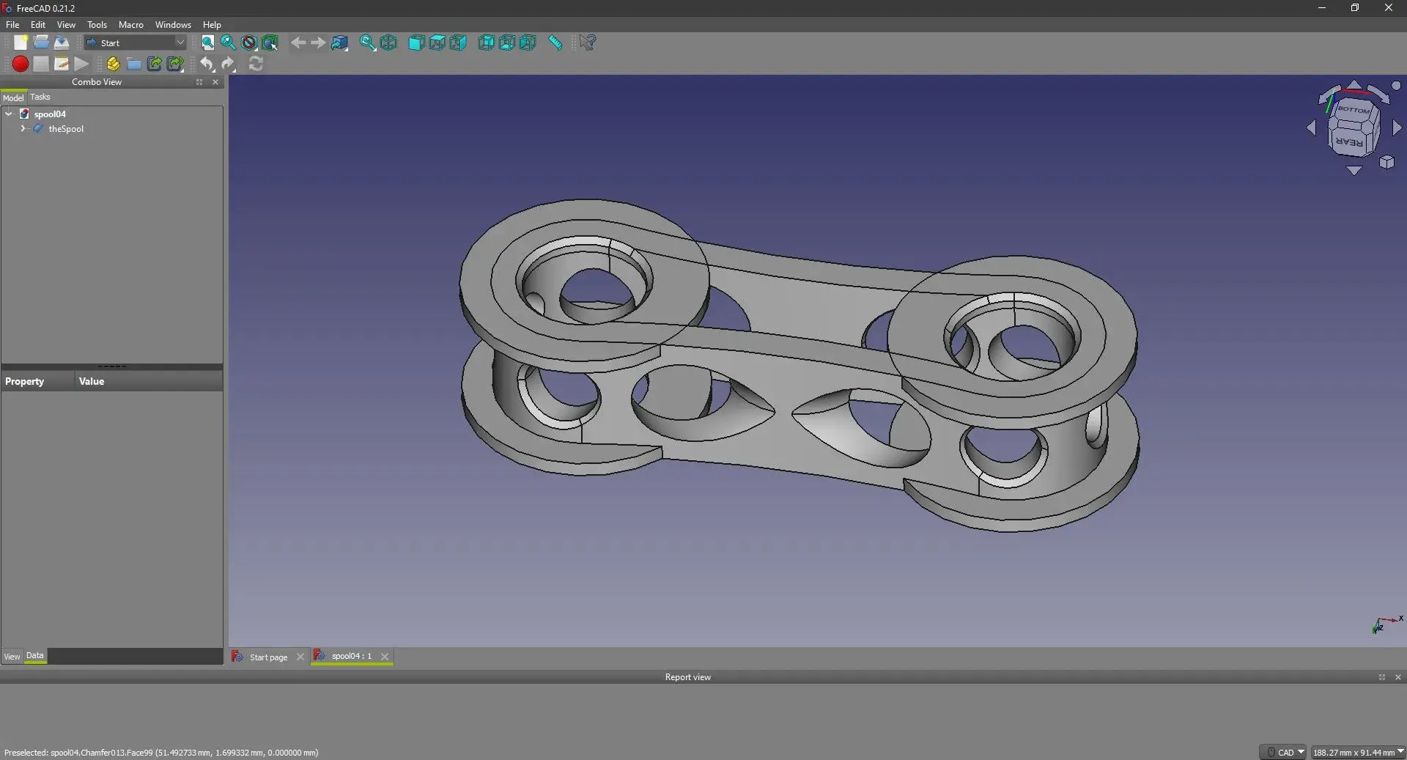Rotate view right with navigation cube right arrow
1407x760 pixels.
pos(1397,128)
